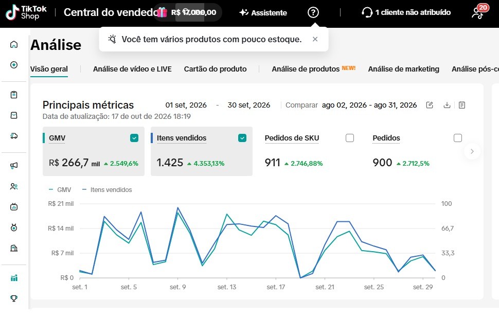Open the sidebar analytics chart icon

tap(14, 278)
